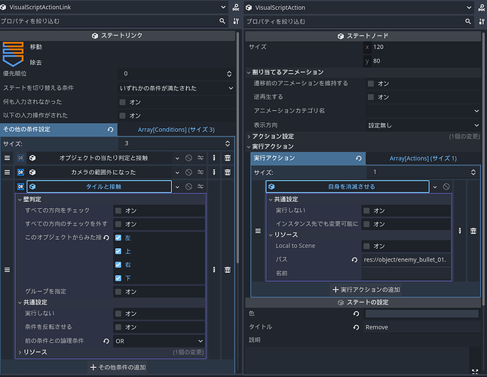Uncheck the 下 direction checkbox
The width and height of the screenshot is (487, 377).
pyautogui.click(x=118, y=278)
